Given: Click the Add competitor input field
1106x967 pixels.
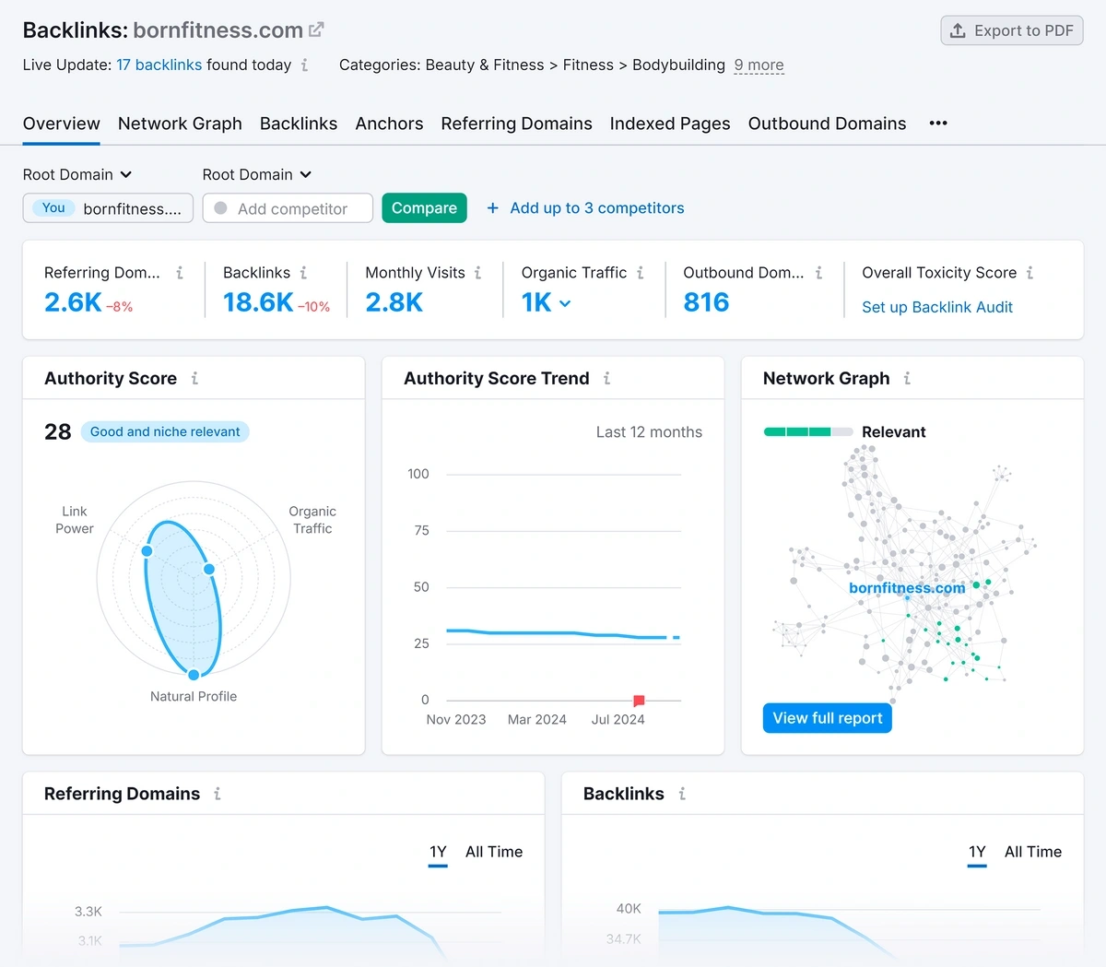Looking at the screenshot, I should (x=288, y=208).
